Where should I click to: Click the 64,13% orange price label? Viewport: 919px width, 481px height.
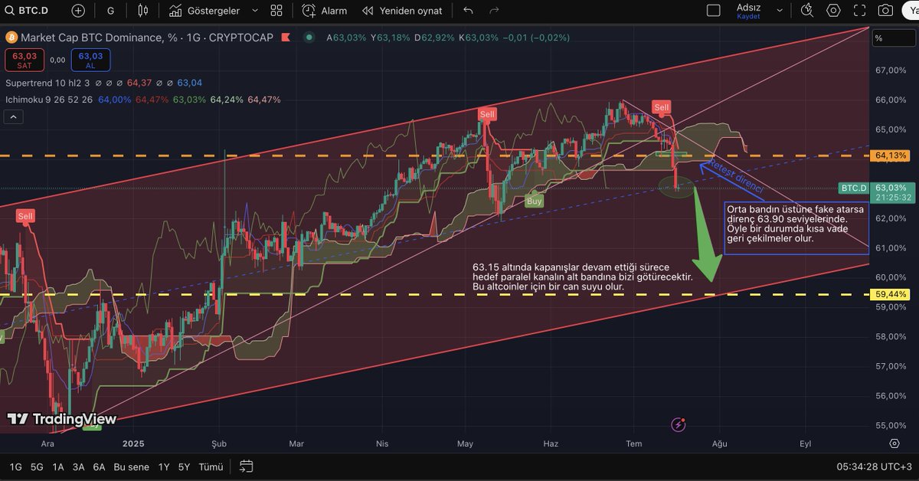[892, 155]
